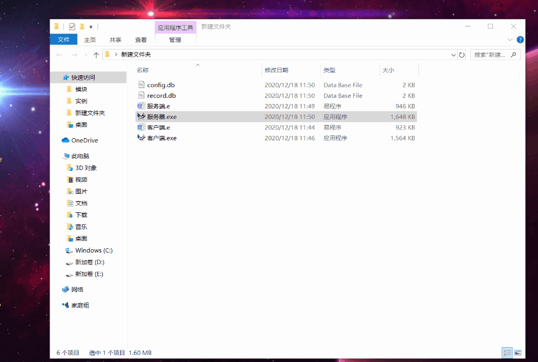The height and width of the screenshot is (362, 538).
Task: Click the record.db file icon
Action: tap(142, 95)
